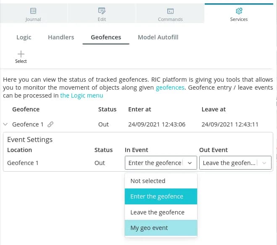Open 'the Logic menu' link
The height and width of the screenshot is (245, 277).
coord(82,95)
